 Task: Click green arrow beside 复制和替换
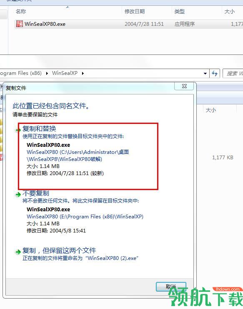tap(18, 130)
